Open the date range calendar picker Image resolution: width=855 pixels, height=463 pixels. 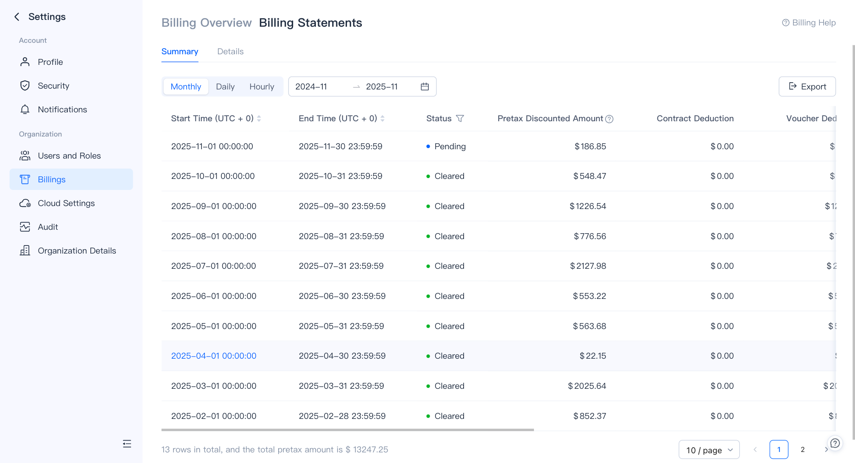coord(424,86)
